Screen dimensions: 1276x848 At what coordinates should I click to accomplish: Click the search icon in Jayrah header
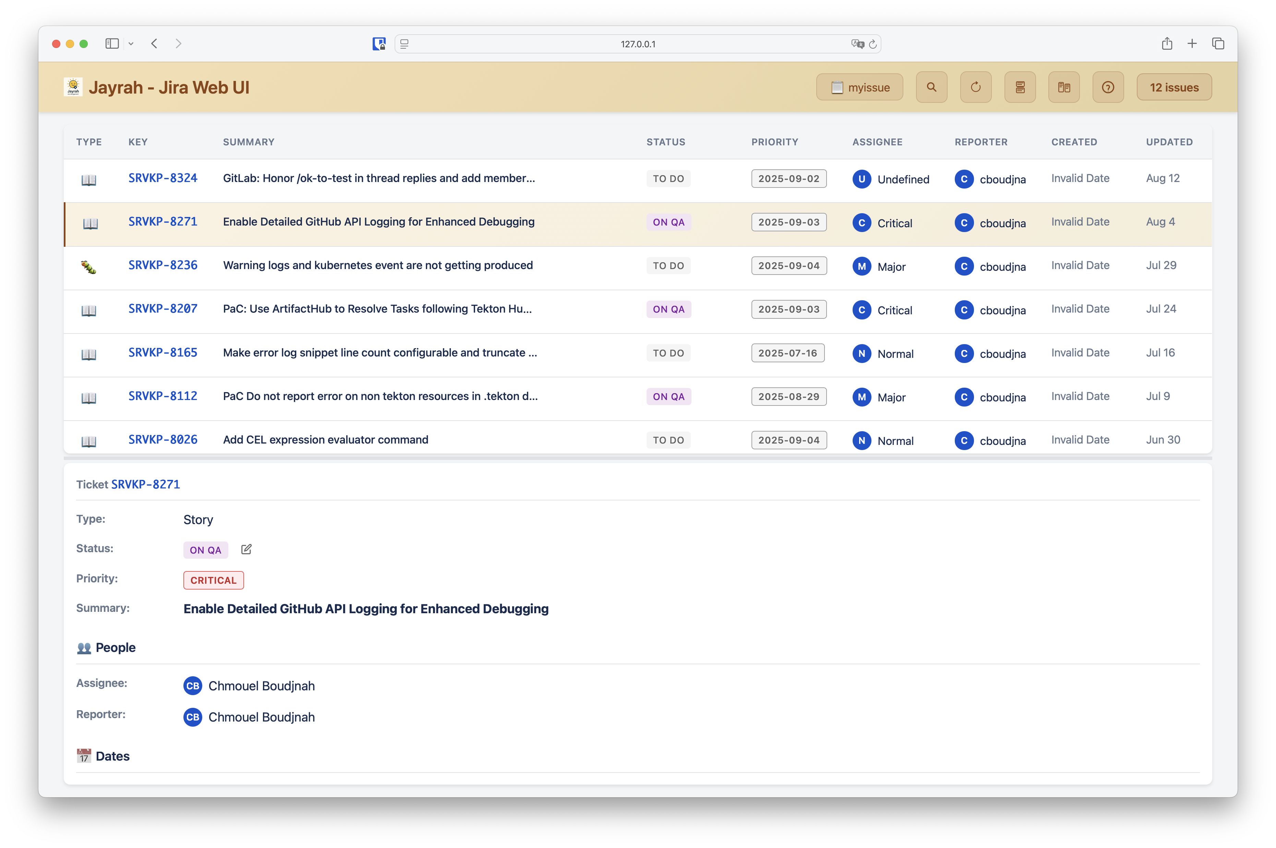coord(931,87)
